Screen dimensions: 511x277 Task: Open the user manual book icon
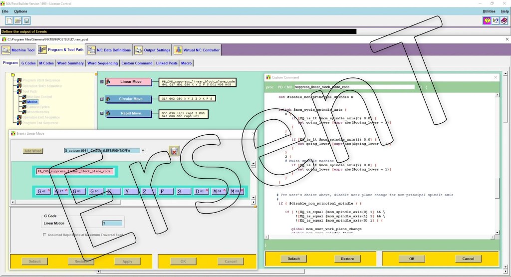click(504, 20)
